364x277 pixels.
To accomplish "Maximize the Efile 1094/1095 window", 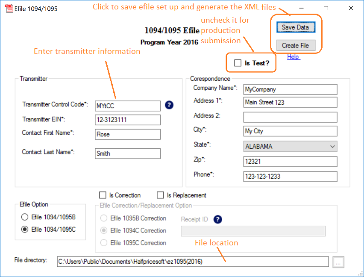I will (326, 9).
